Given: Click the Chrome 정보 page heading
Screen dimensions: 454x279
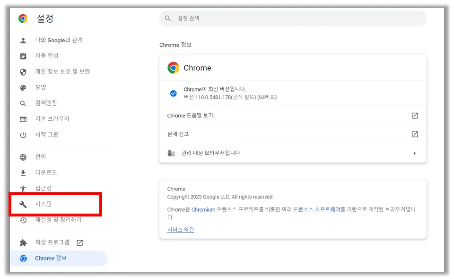Looking at the screenshot, I should click(175, 45).
